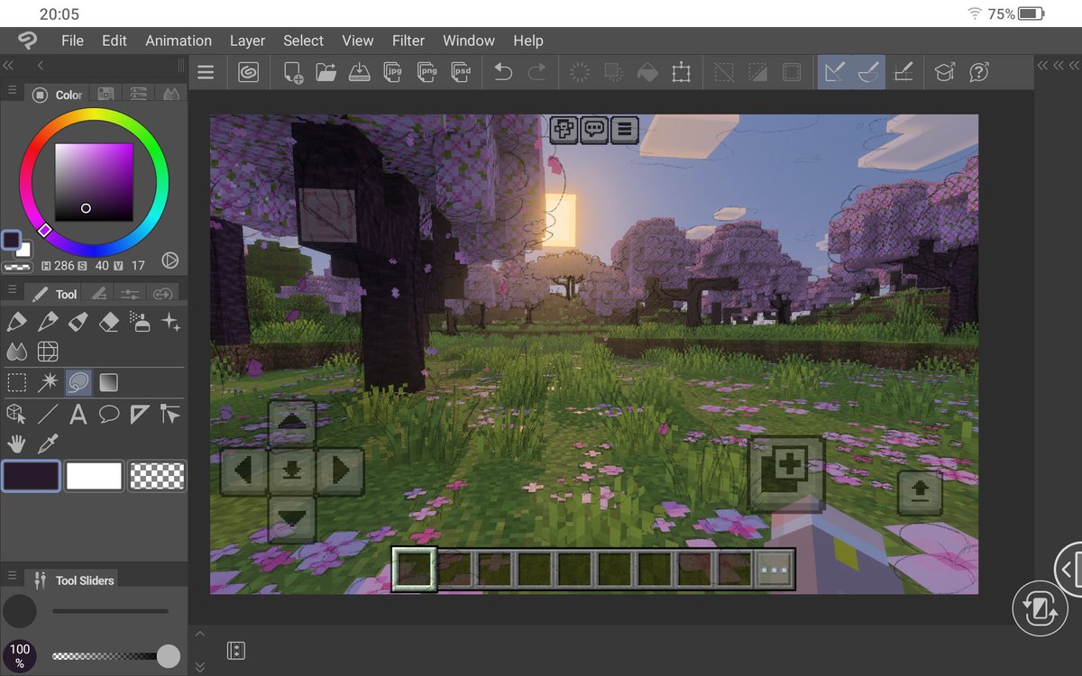Open the Animation menu
Image resolution: width=1082 pixels, height=676 pixels.
[x=179, y=41]
